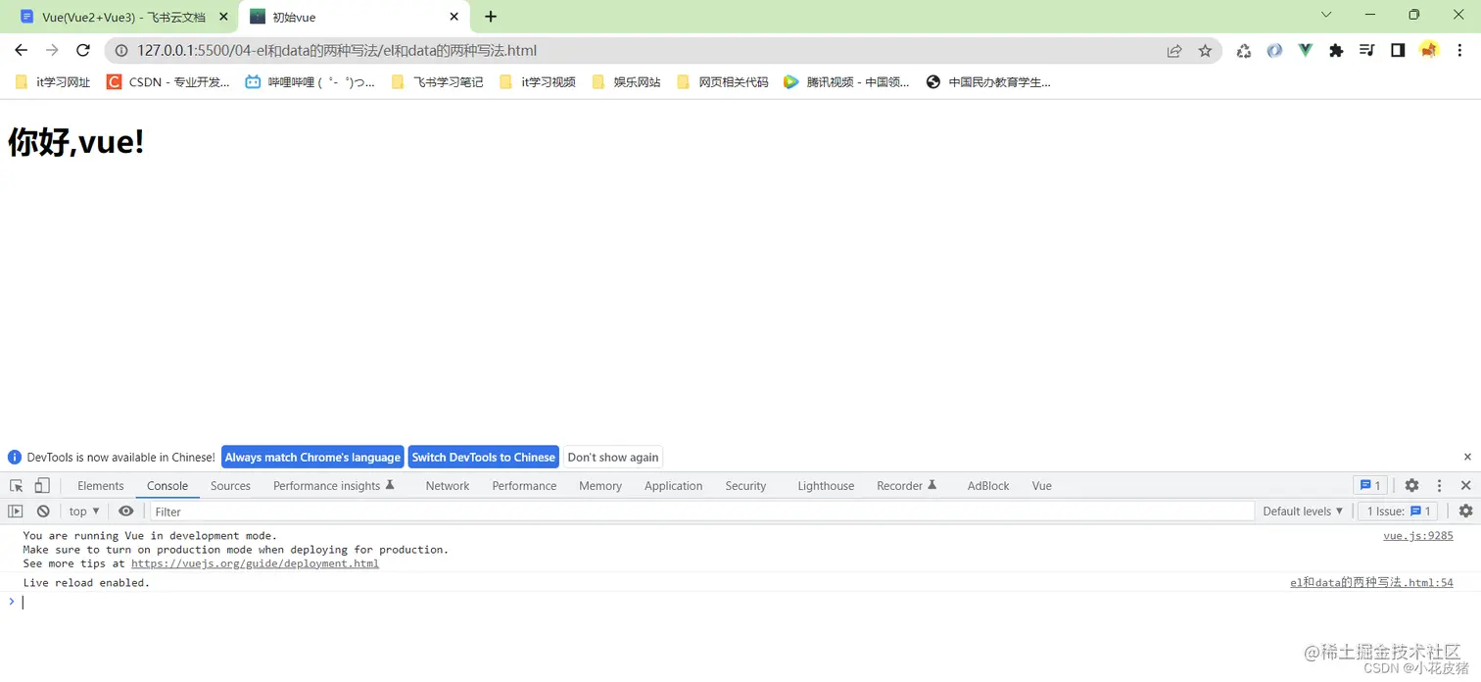The height and width of the screenshot is (682, 1481).
Task: Open DevTools settings gear in tab bar
Action: coord(1411,486)
